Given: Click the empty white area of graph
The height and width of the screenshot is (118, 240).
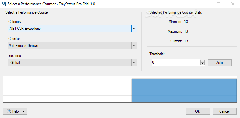Looking at the screenshot, I should 67,89.
